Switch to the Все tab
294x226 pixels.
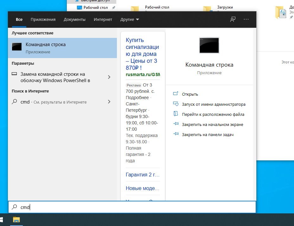click(19, 20)
